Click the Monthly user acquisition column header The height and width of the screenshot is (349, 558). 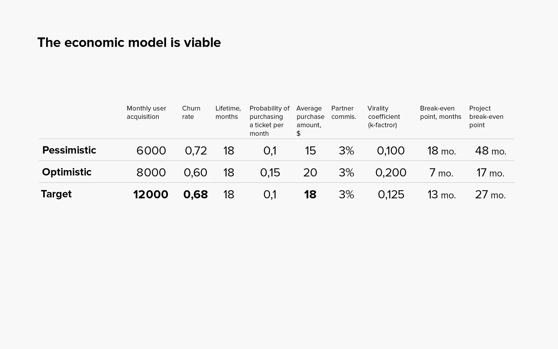pos(146,113)
